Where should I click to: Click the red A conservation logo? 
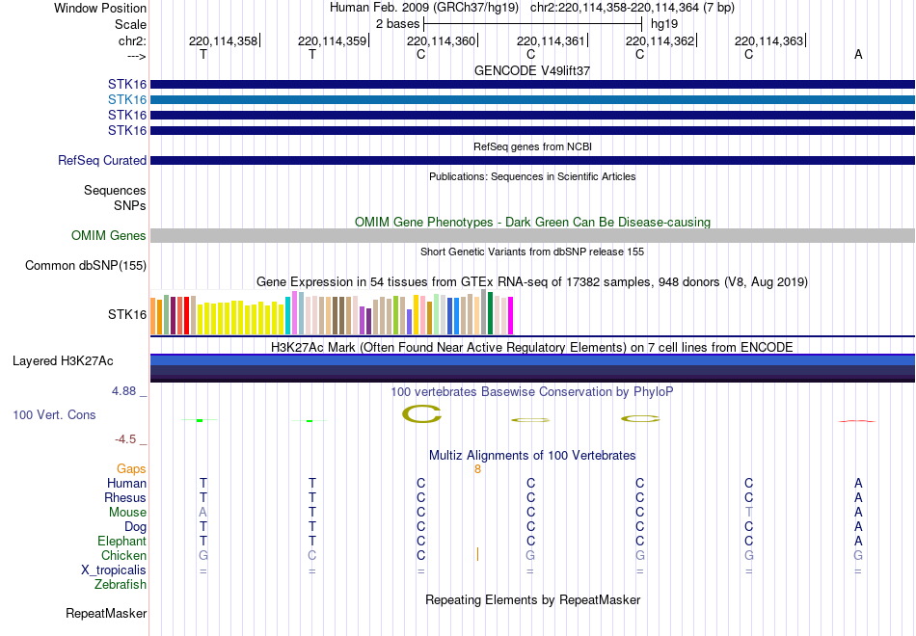(x=857, y=421)
